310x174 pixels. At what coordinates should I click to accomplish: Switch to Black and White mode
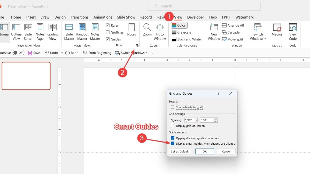coord(186,39)
